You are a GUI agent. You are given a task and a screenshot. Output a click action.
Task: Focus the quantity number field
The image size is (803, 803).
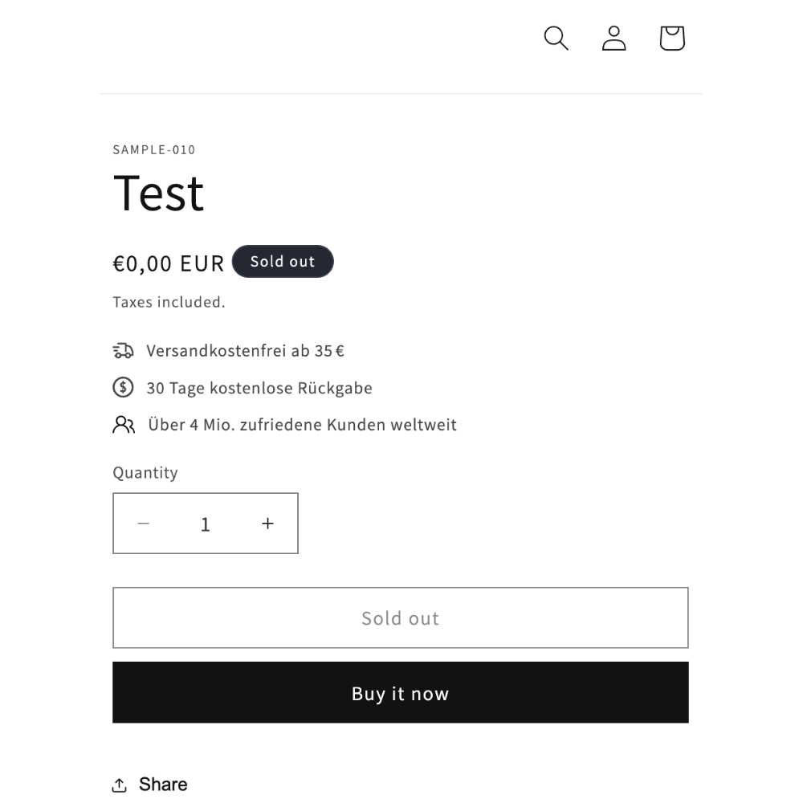pyautogui.click(x=206, y=524)
